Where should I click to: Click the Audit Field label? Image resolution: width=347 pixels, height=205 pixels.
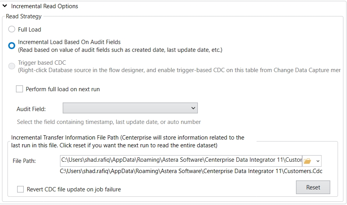coord(31,109)
